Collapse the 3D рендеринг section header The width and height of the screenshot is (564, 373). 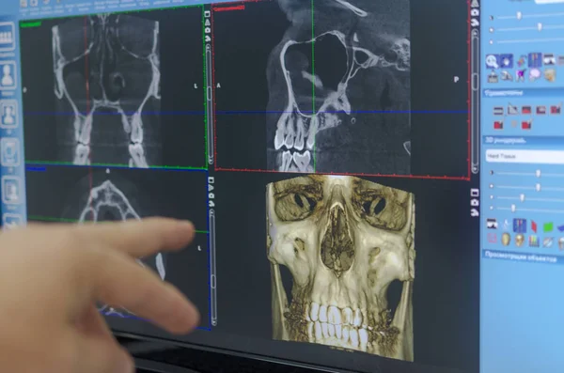click(523, 140)
